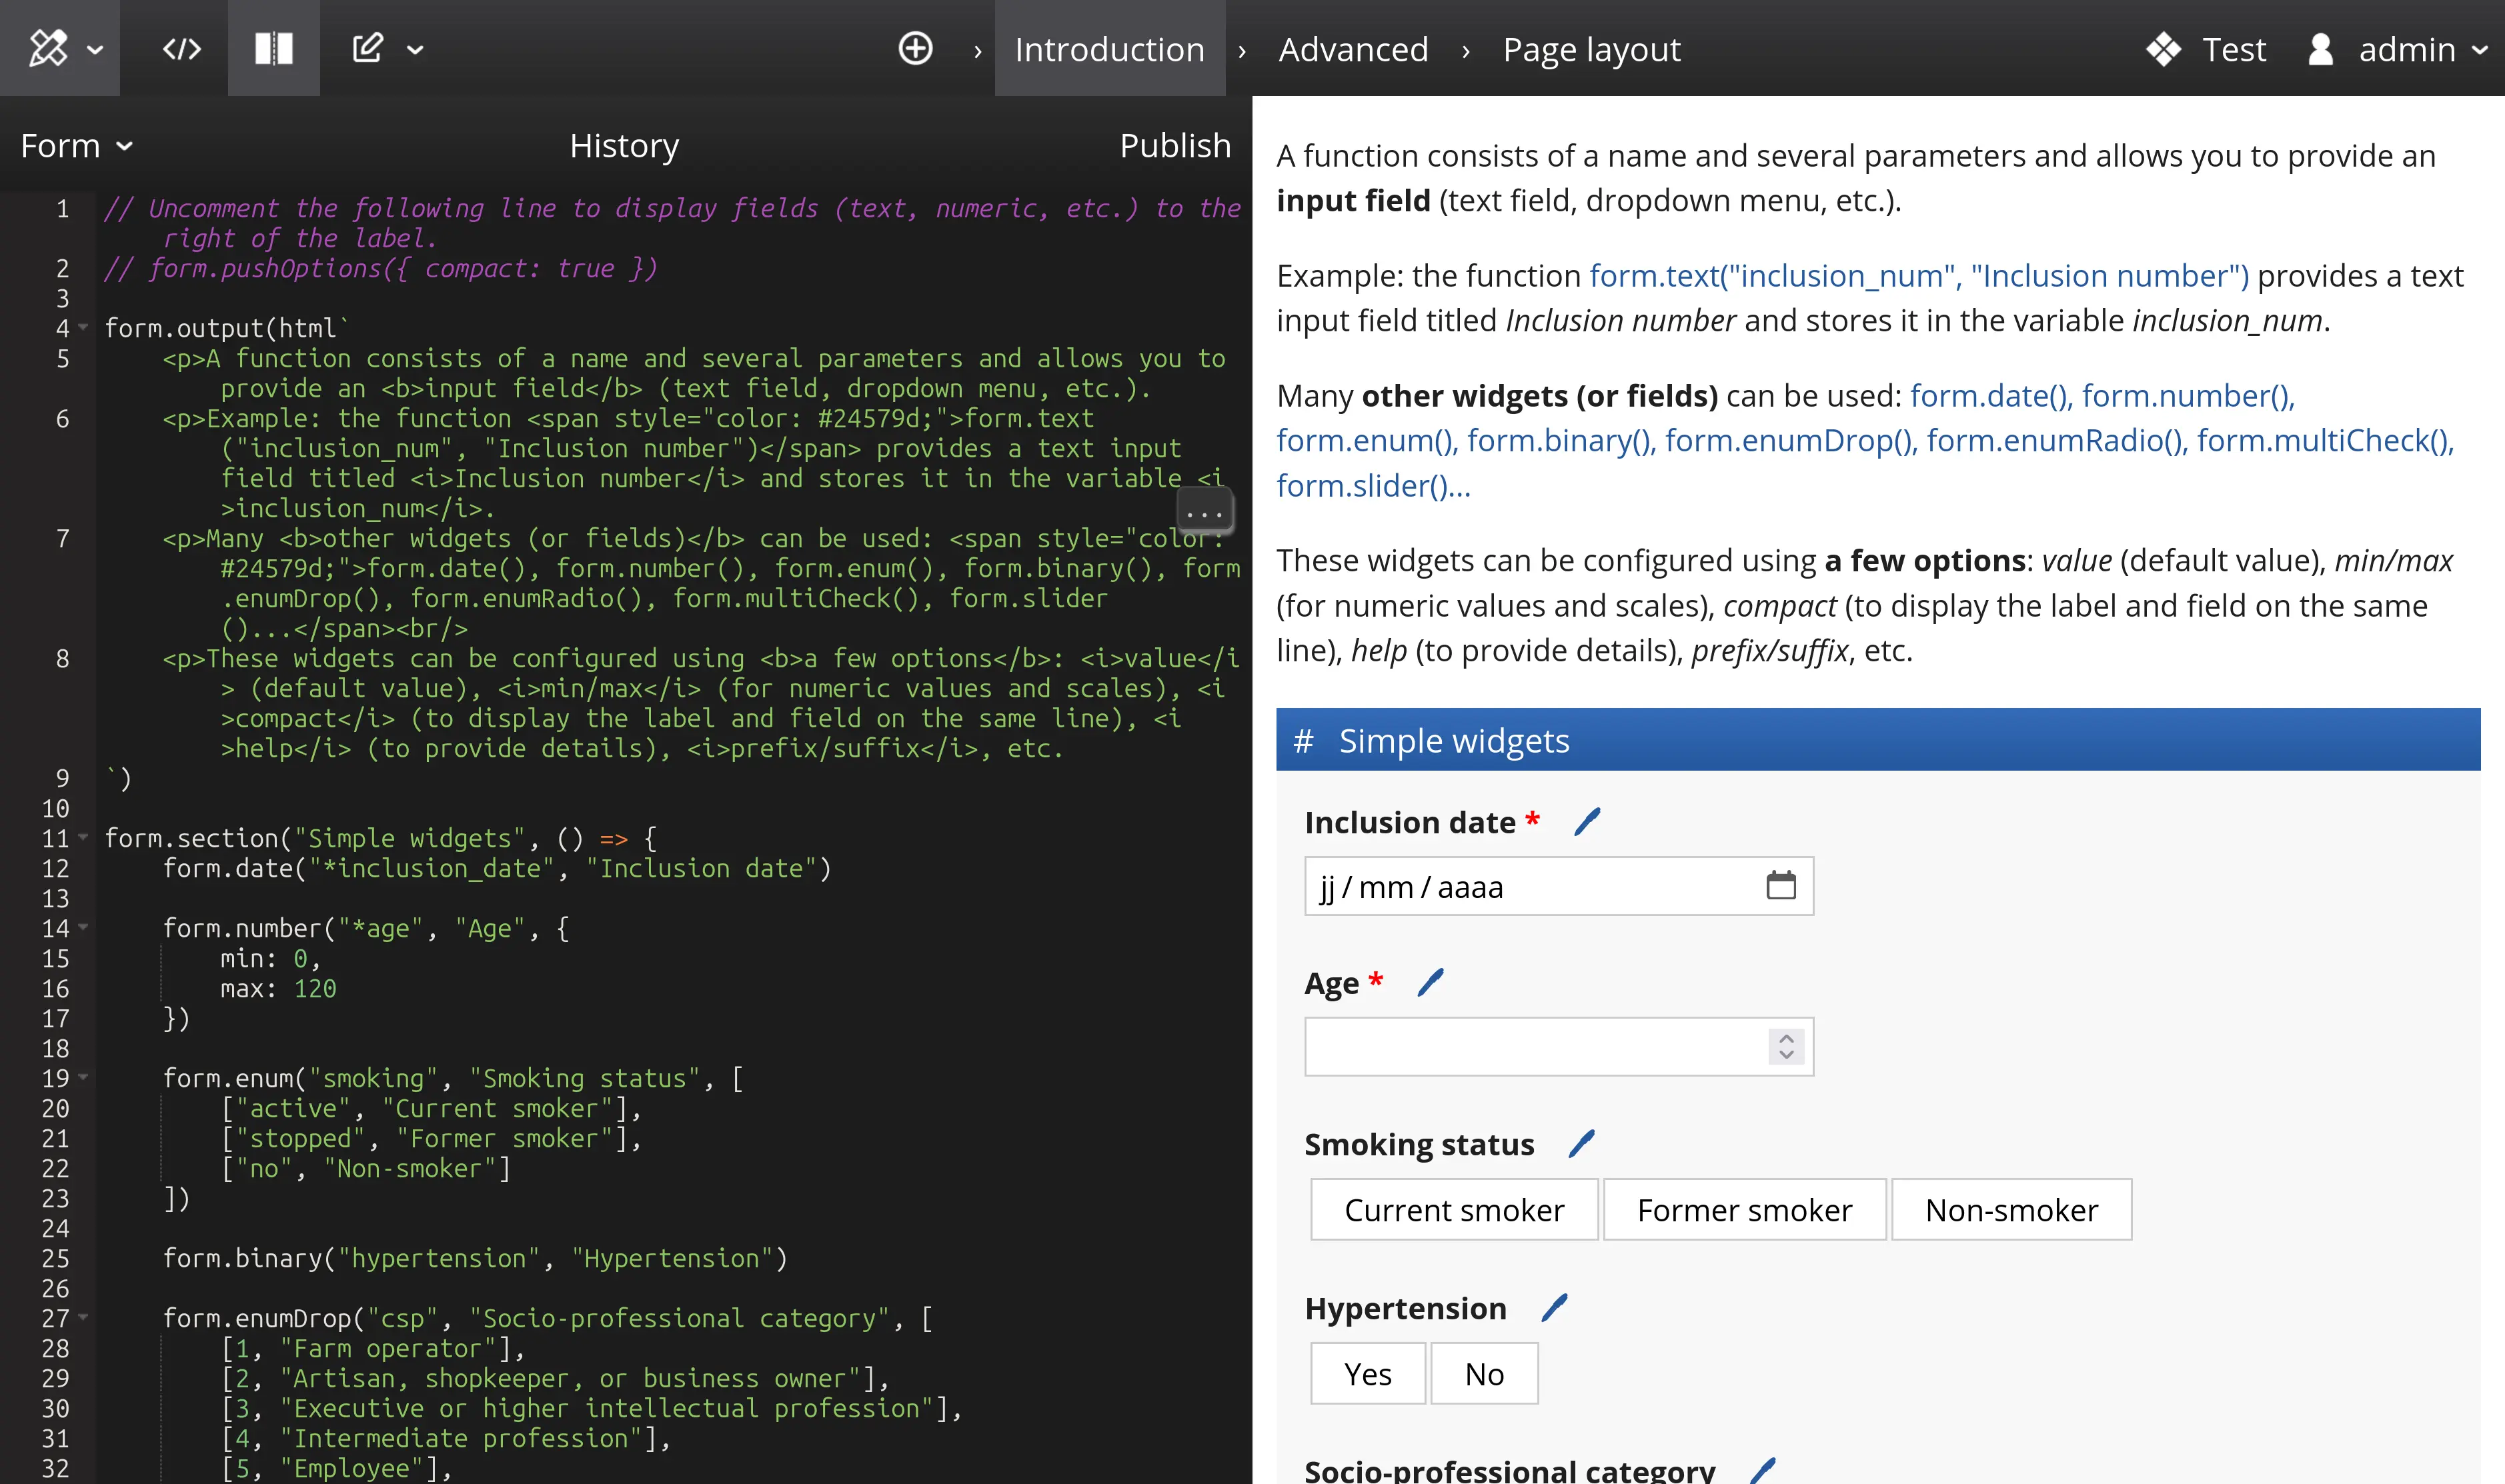Show the code editor panel

pyautogui.click(x=182, y=48)
